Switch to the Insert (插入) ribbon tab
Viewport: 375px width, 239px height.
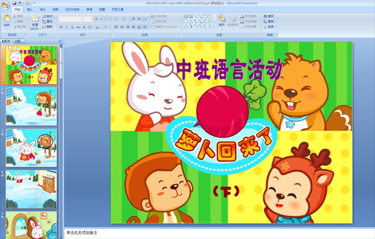click(29, 9)
